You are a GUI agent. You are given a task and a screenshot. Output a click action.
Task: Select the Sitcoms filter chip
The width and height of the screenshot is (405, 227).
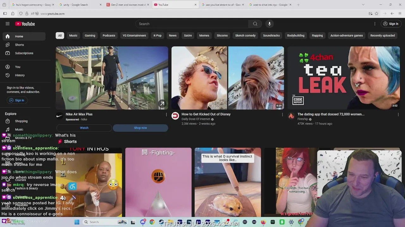click(x=222, y=35)
